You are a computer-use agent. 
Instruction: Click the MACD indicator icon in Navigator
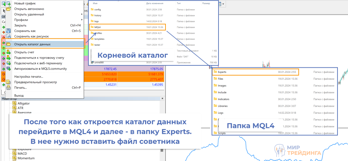click(15, 154)
